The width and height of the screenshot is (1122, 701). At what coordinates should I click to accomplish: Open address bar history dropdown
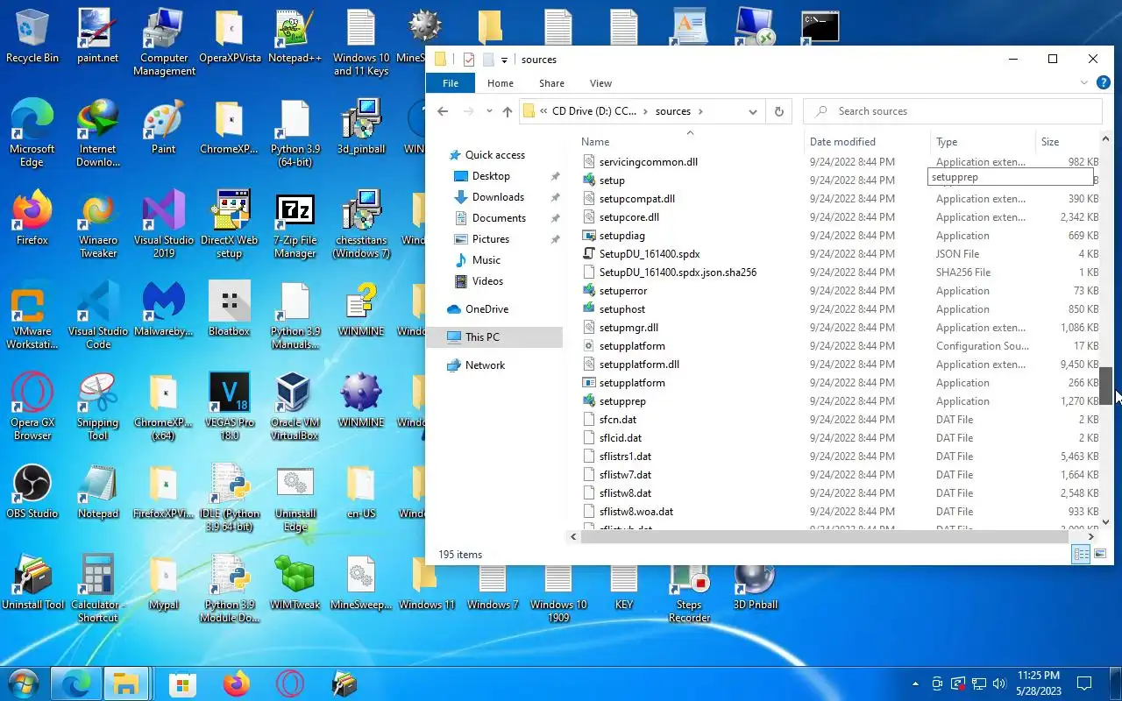pyautogui.click(x=752, y=111)
